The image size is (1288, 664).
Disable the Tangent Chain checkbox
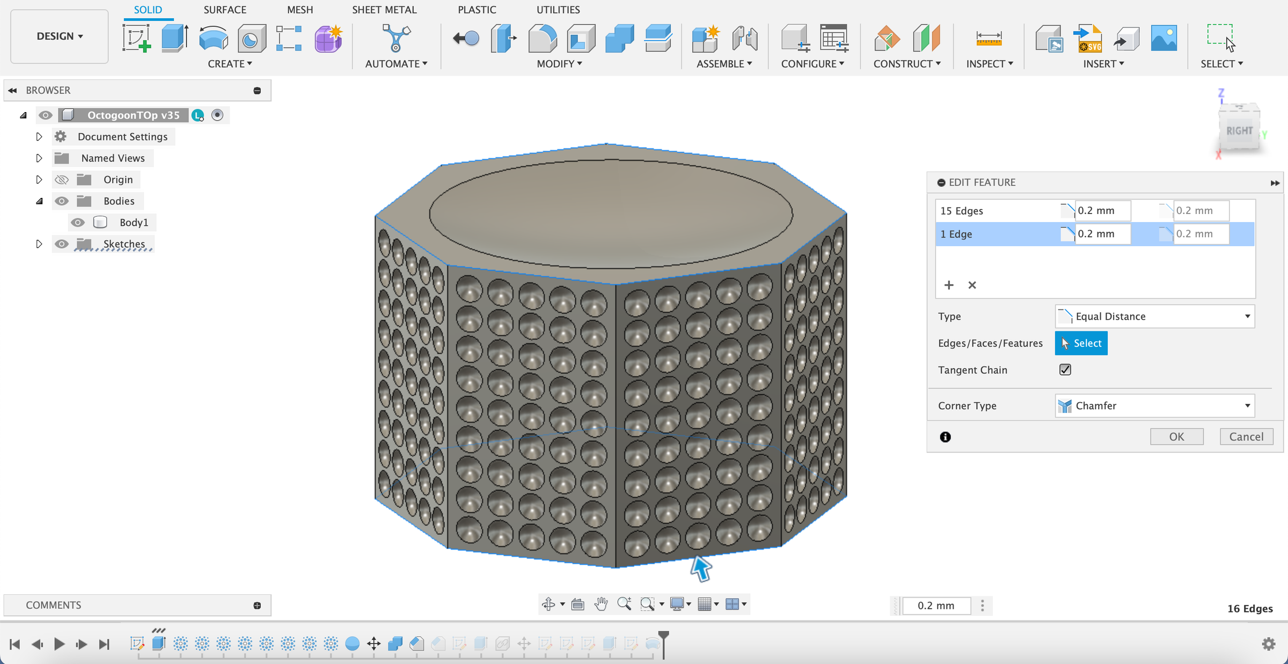1065,370
